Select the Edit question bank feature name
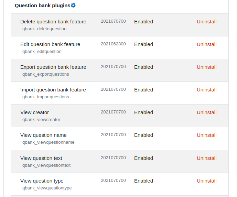This screenshot has height=197, width=237. [50, 44]
